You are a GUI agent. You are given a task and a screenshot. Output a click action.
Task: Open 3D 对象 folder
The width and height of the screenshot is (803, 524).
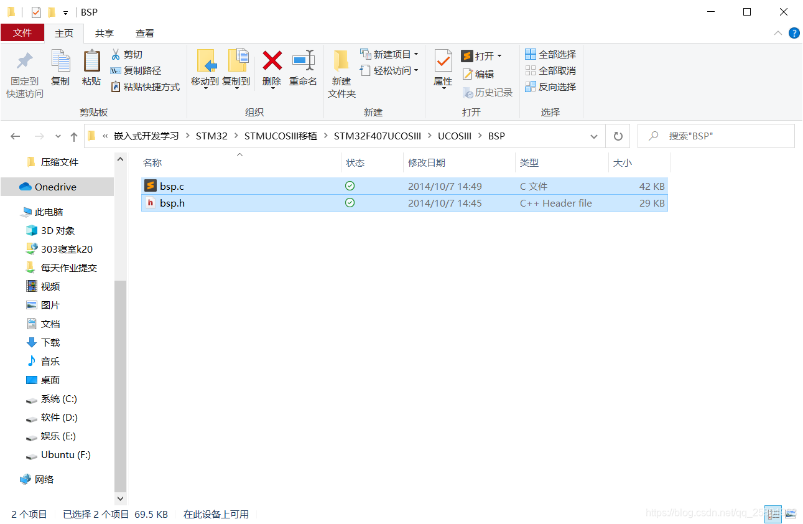pyautogui.click(x=57, y=230)
